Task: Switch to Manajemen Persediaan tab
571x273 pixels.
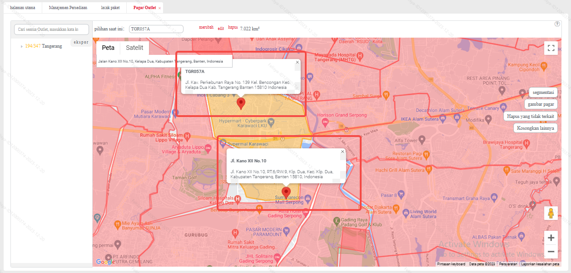Action: click(68, 8)
